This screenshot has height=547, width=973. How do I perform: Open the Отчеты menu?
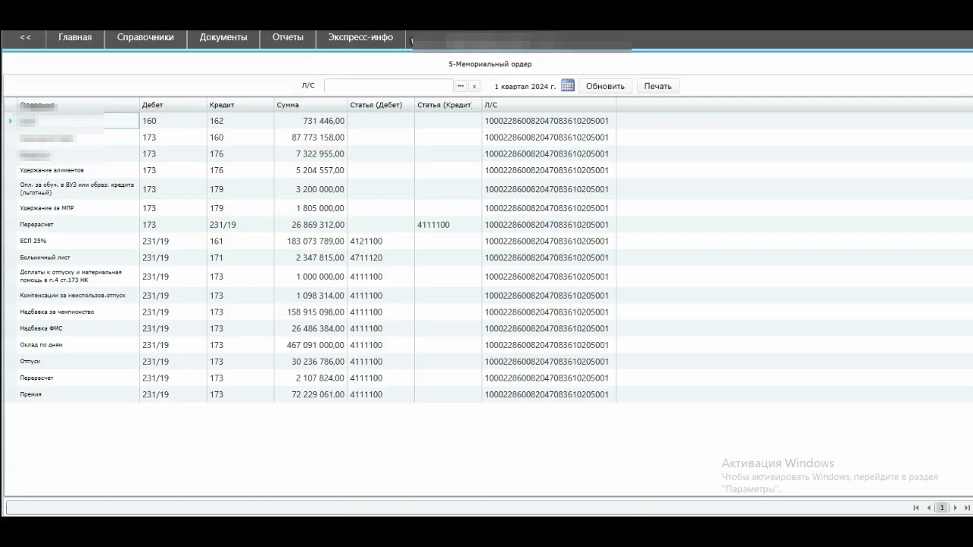[288, 37]
